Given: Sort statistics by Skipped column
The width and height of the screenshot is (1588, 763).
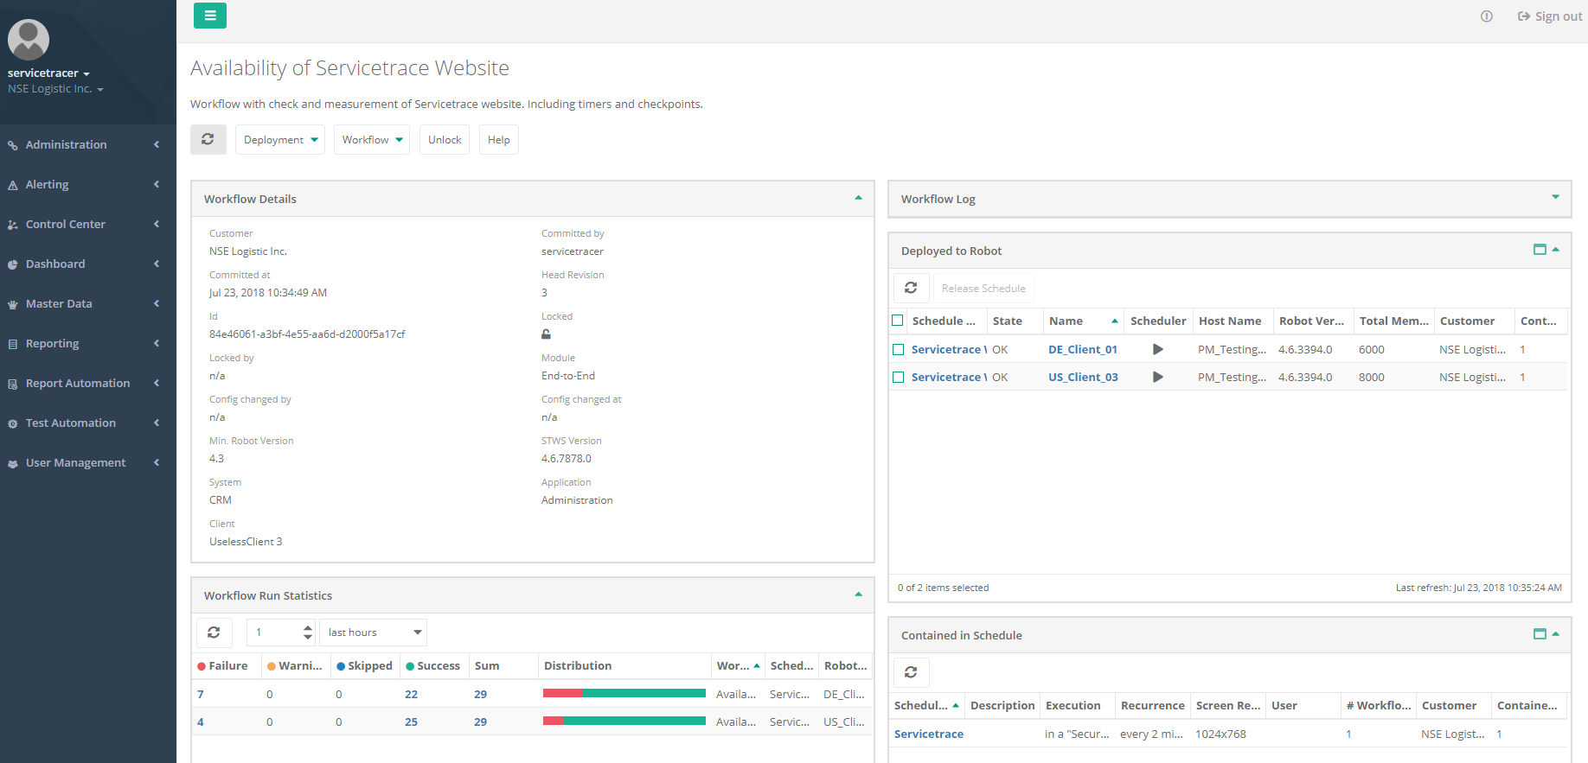Looking at the screenshot, I should pyautogui.click(x=365, y=665).
